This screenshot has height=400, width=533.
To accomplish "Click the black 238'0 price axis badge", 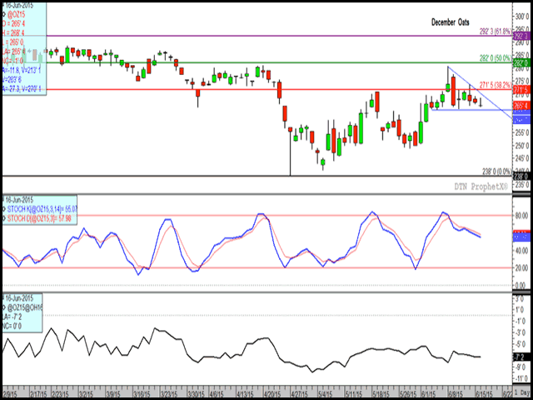I will click(521, 176).
